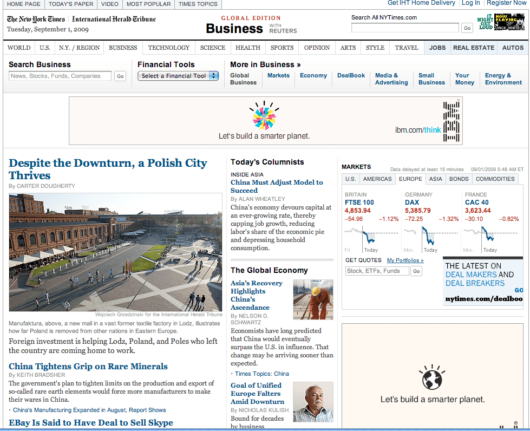
Task: Click the IBM logo in banner ad
Action: pyautogui.click(x=452, y=121)
